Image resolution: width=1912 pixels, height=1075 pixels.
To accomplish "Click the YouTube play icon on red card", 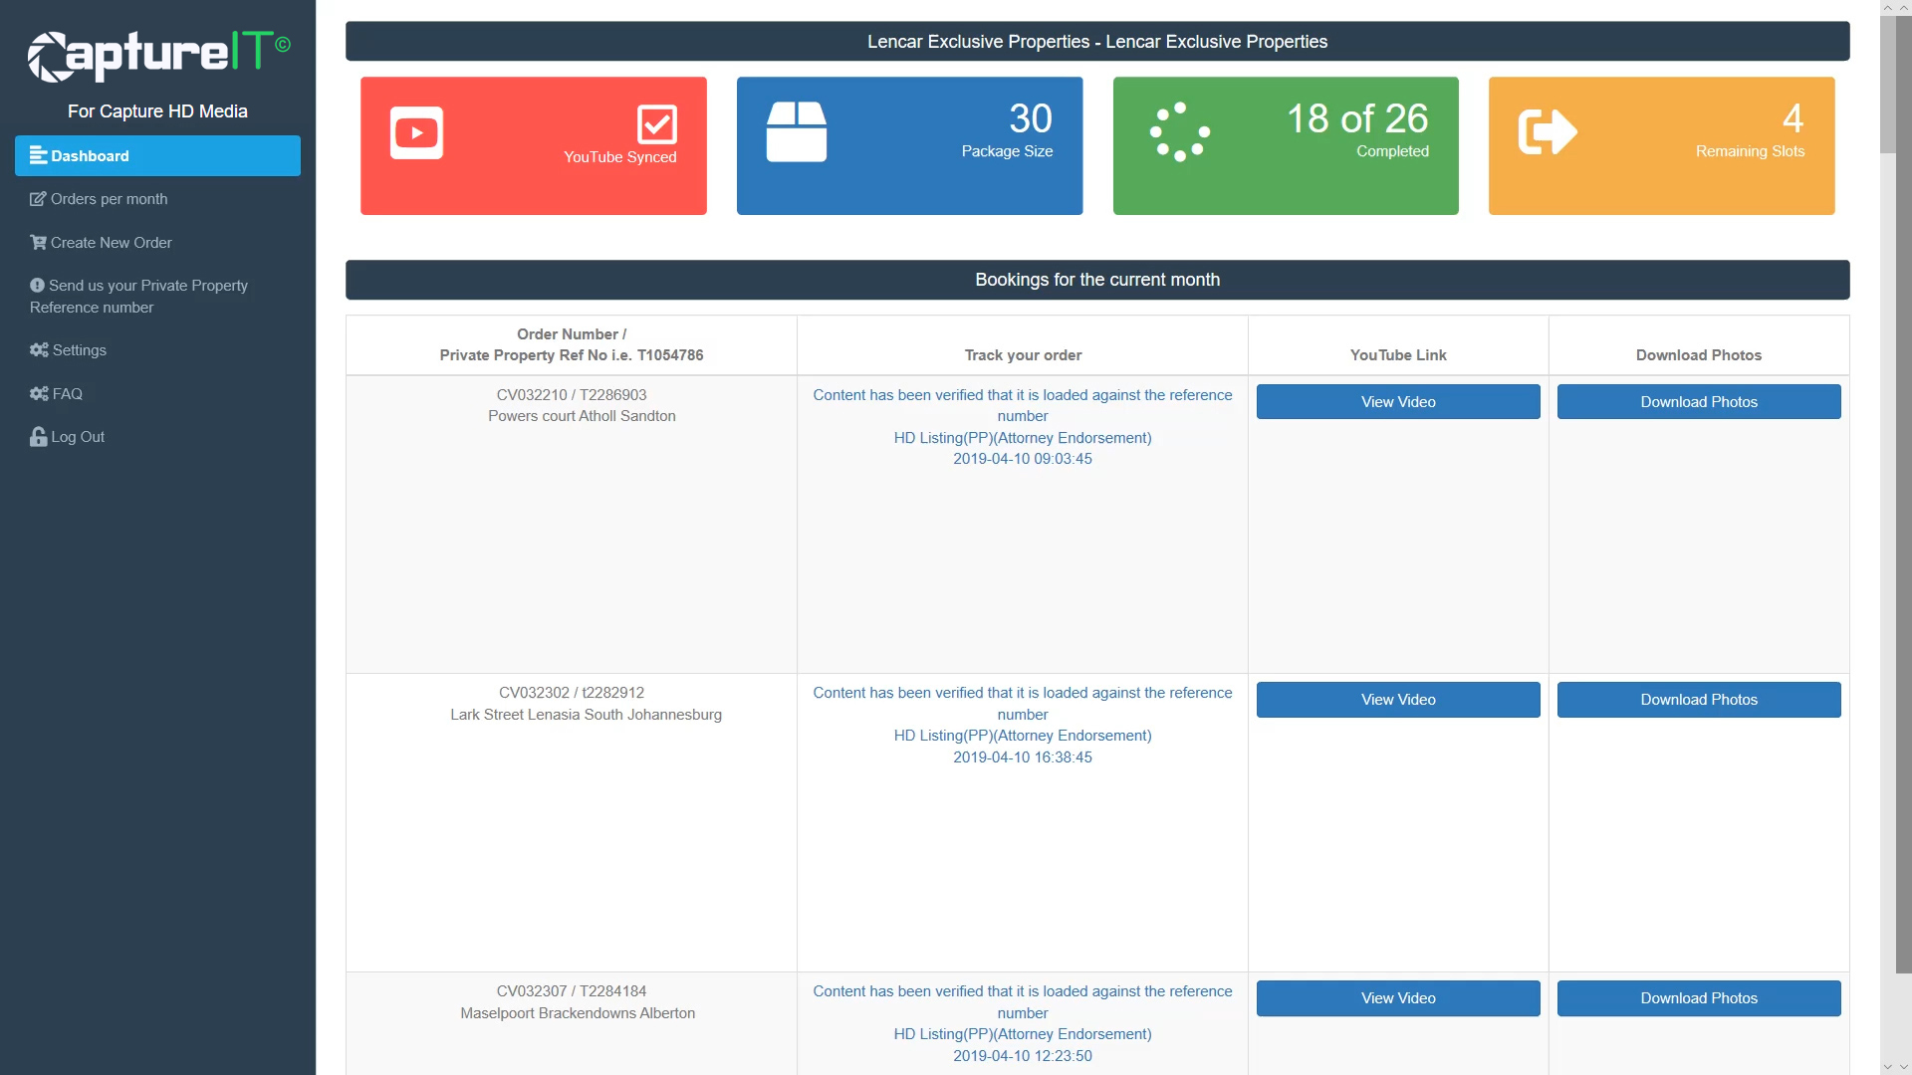I will (416, 131).
